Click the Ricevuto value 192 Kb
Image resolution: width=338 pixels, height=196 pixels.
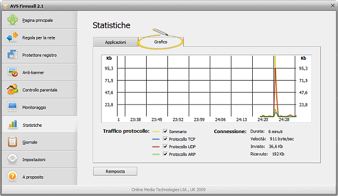[x=278, y=154]
